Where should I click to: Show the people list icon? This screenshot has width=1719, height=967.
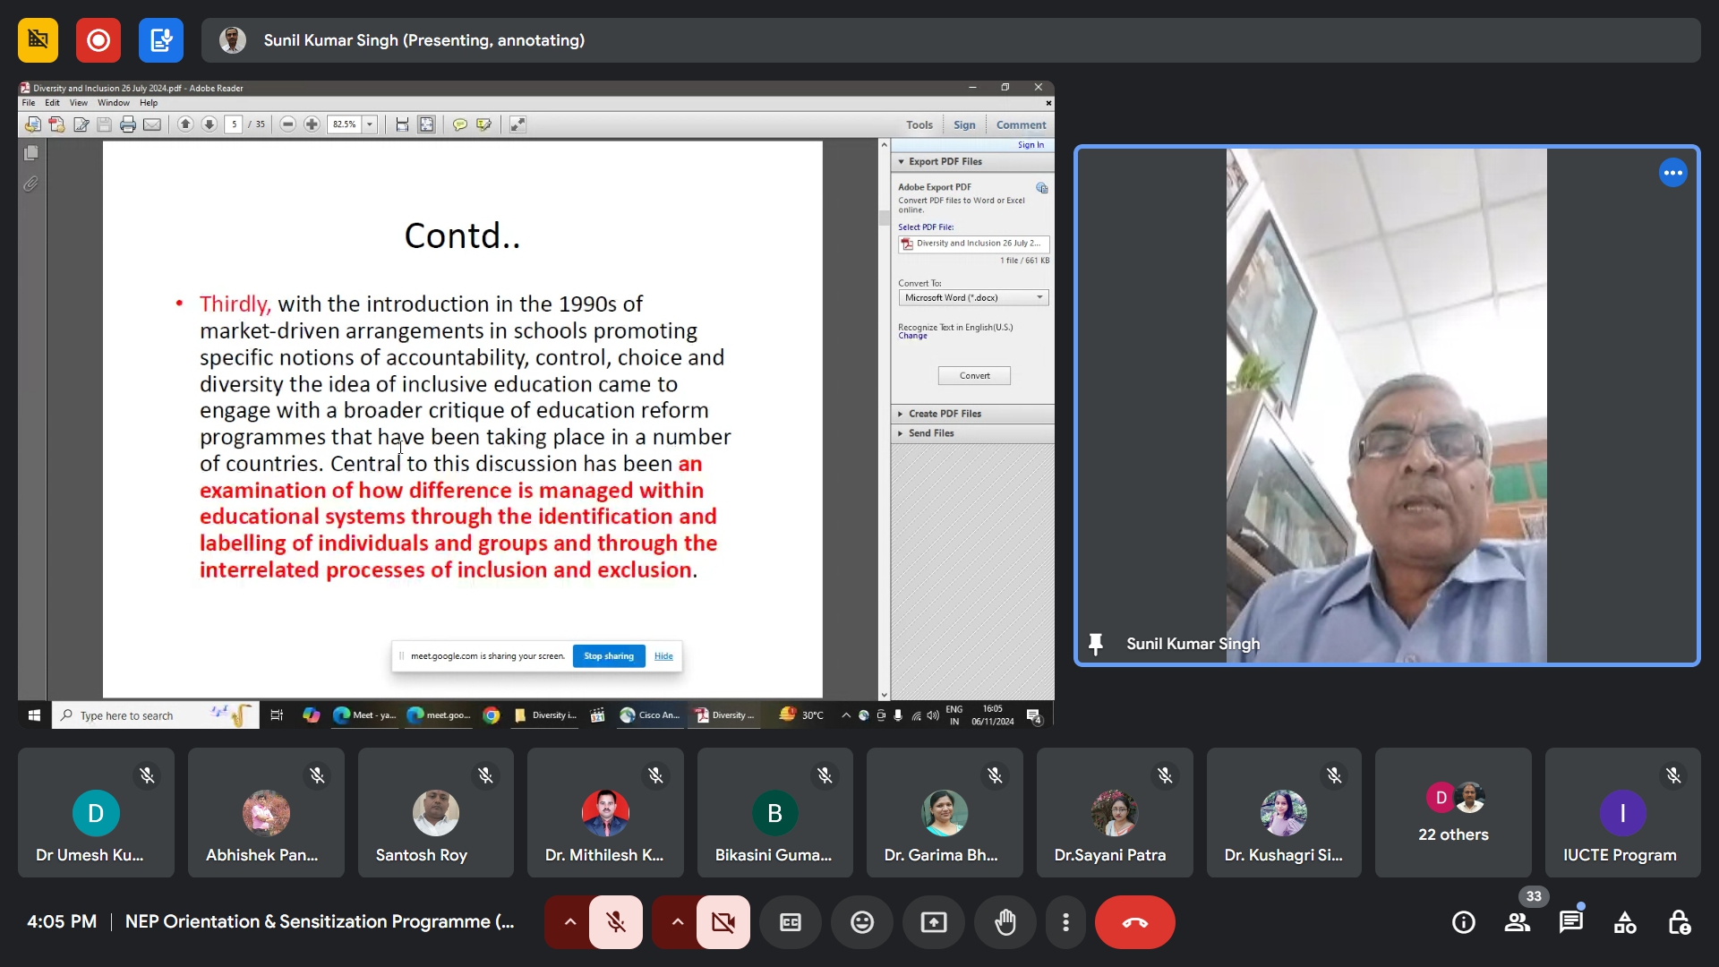pyautogui.click(x=1517, y=922)
